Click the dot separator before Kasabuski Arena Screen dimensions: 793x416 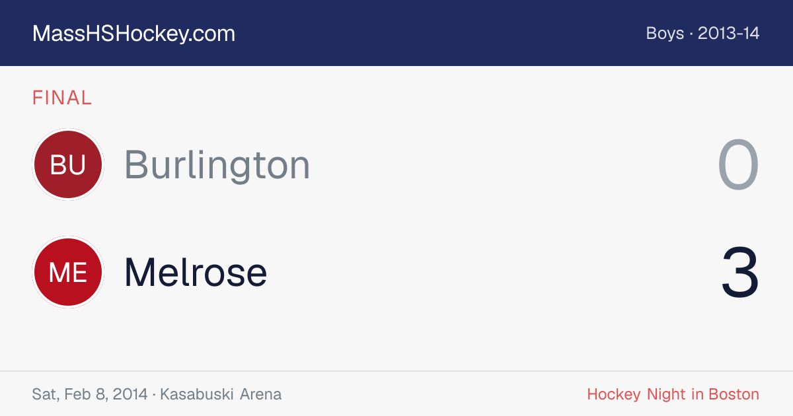[154, 395]
